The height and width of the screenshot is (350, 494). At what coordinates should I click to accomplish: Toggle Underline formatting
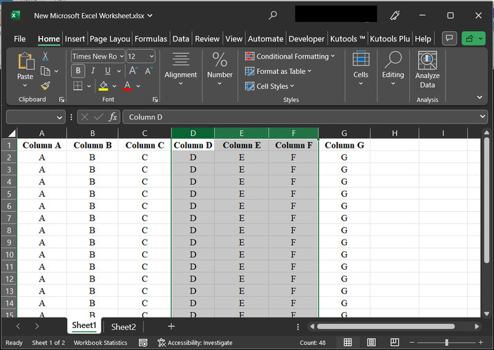[108, 71]
